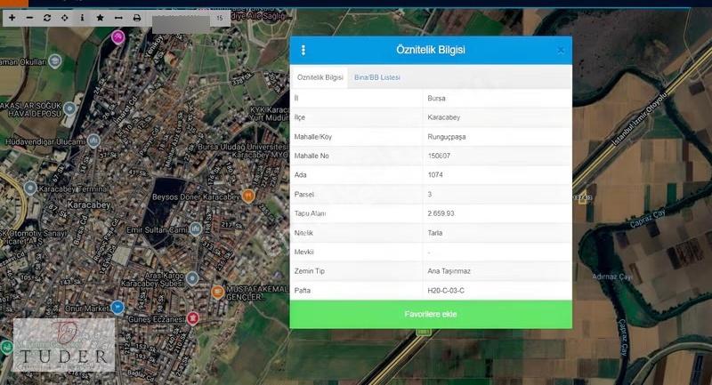The height and width of the screenshot is (385, 712).
Task: Select Mahalle No value 150607
Action: (x=439, y=156)
